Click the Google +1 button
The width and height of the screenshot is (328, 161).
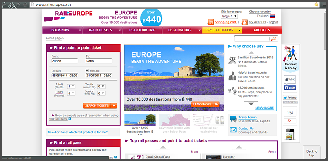[x=290, y=121]
